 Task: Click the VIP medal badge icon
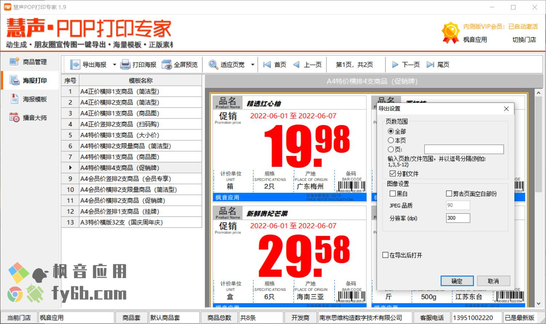[x=450, y=33]
